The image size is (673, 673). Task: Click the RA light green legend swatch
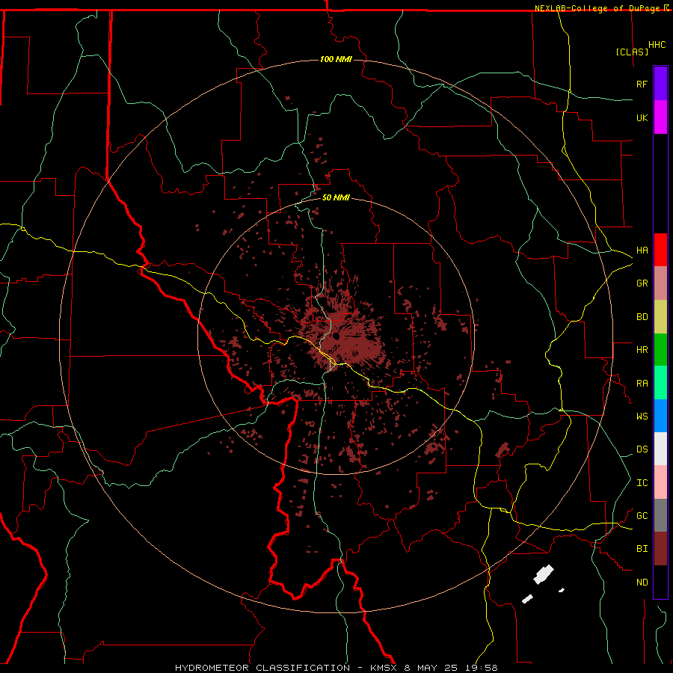click(x=660, y=383)
